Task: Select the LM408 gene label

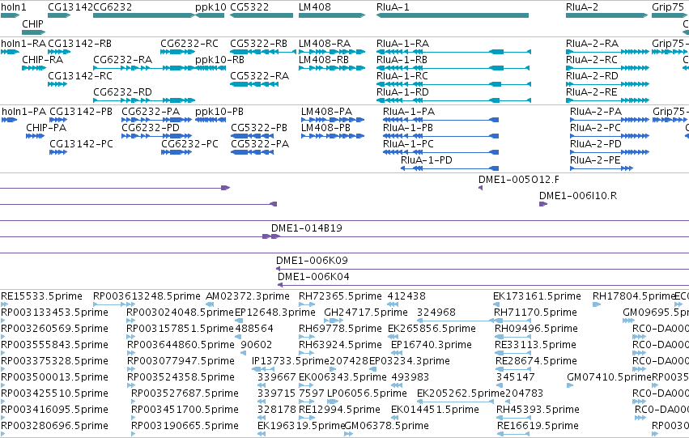Action: (x=315, y=7)
